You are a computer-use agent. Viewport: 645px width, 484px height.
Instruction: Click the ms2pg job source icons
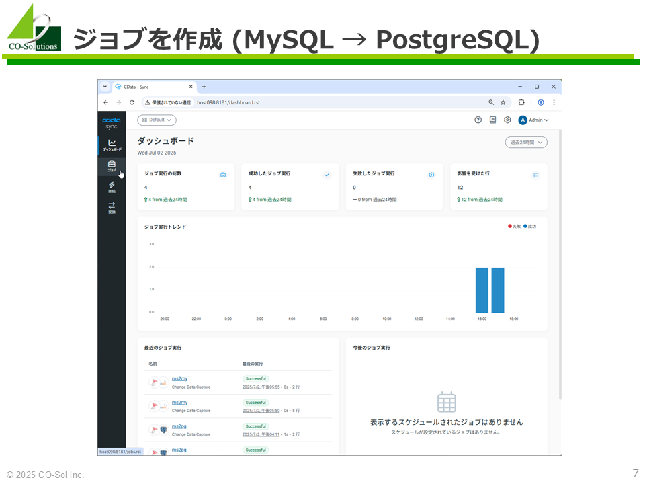159,430
